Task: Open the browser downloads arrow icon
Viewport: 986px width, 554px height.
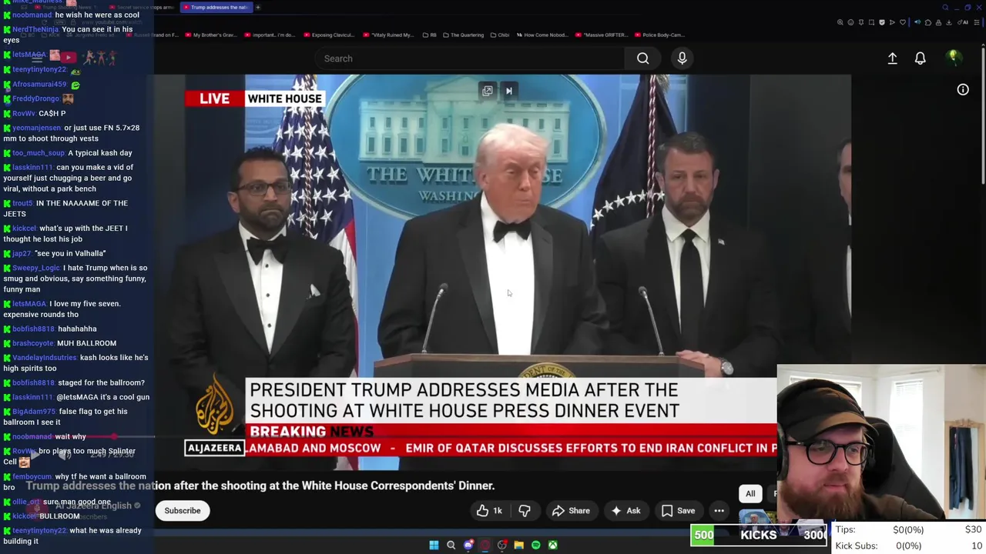Action: tap(948, 22)
